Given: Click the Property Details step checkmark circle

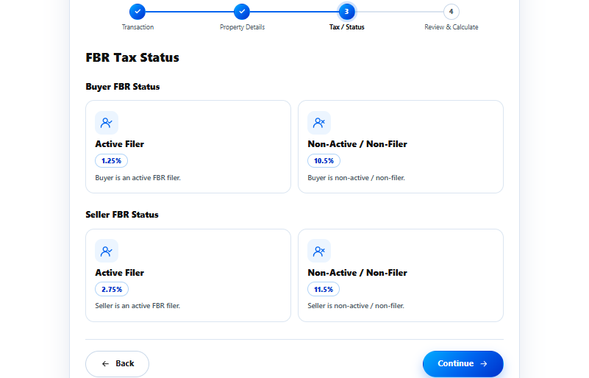Looking at the screenshot, I should [x=242, y=12].
